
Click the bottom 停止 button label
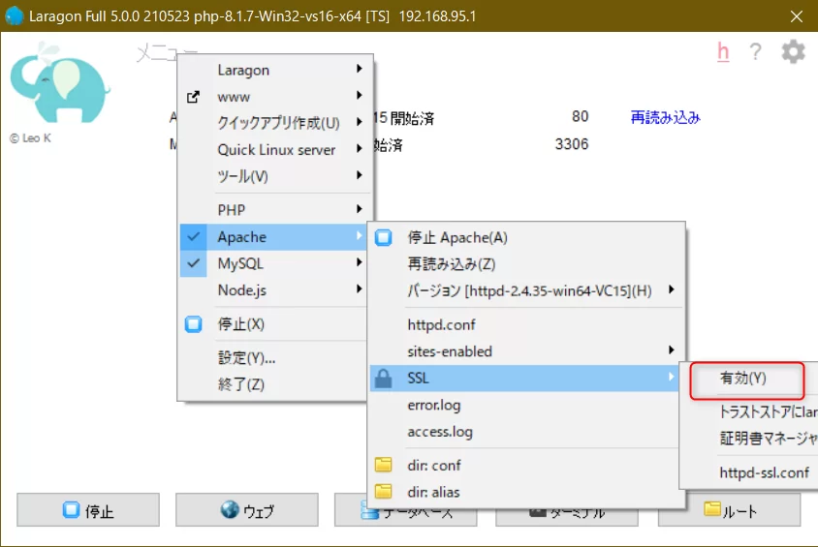pos(99,511)
